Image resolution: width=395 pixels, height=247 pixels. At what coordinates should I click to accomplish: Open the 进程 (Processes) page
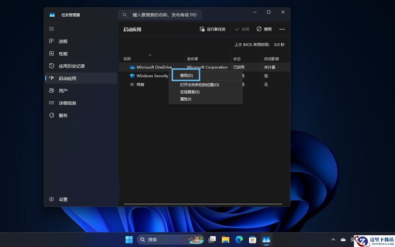pyautogui.click(x=81, y=41)
